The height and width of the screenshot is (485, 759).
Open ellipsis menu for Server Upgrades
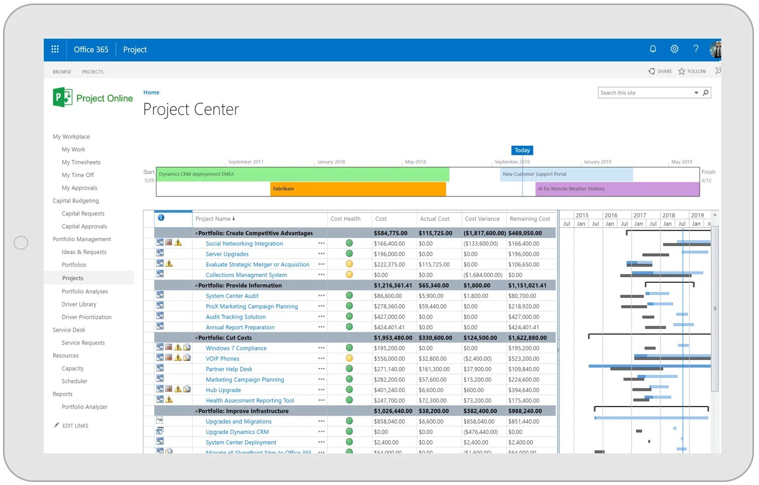[321, 254]
